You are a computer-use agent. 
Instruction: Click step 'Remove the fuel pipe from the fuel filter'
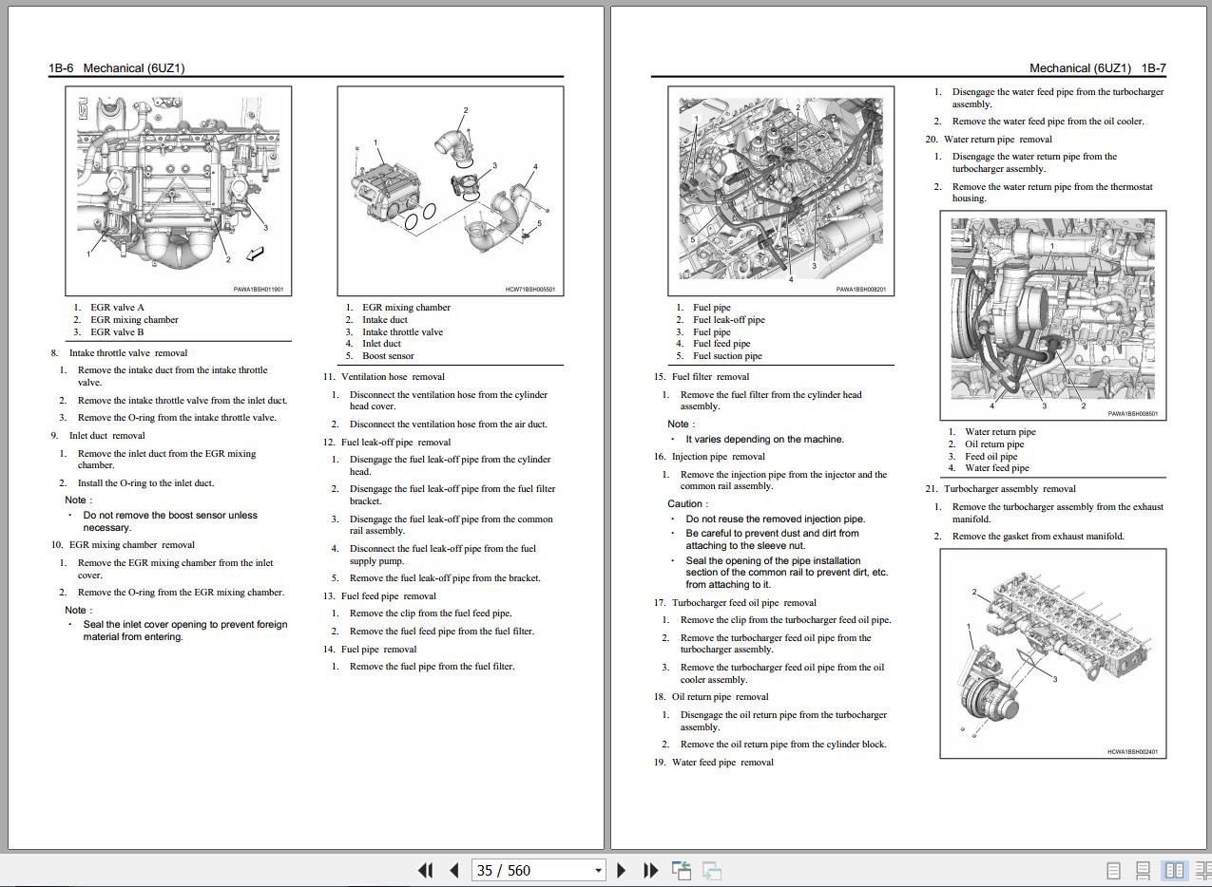[x=433, y=667]
